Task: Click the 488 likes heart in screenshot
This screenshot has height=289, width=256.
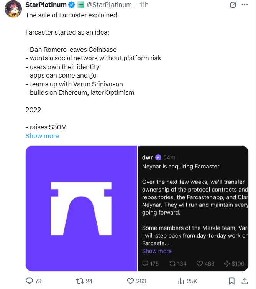Action: 199,264
